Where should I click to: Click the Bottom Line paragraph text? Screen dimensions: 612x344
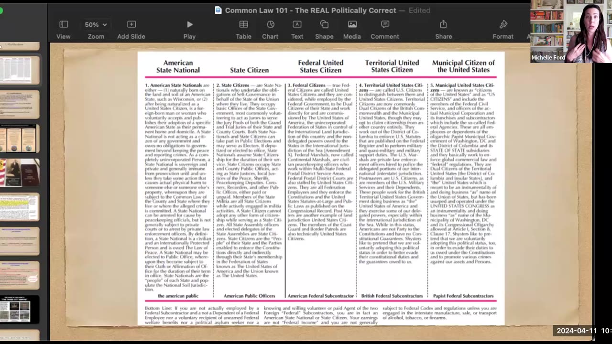pos(321,315)
